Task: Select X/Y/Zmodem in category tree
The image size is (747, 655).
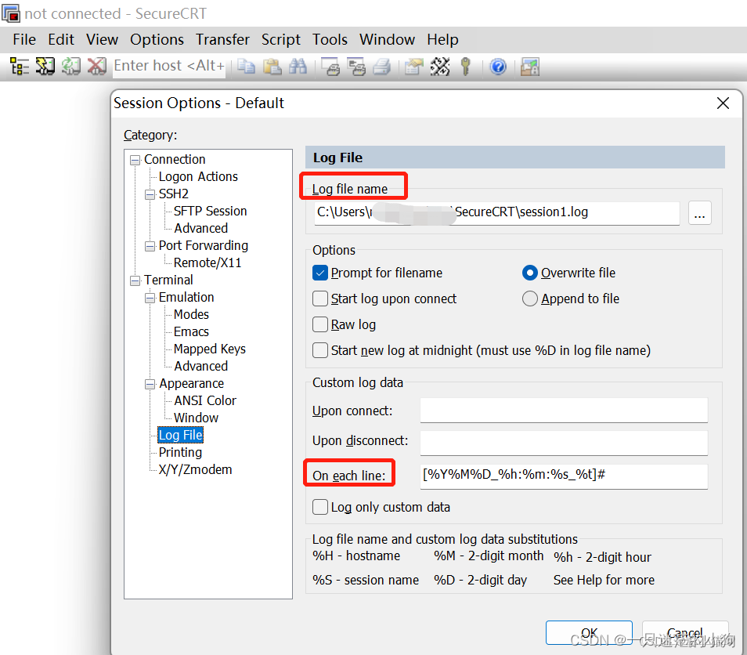Action: [x=195, y=469]
